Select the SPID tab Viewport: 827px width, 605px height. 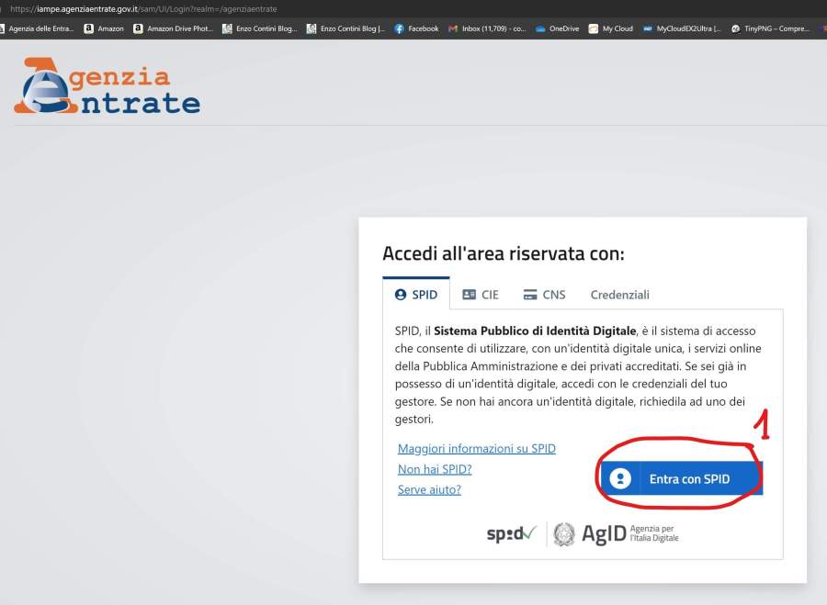[416, 295]
